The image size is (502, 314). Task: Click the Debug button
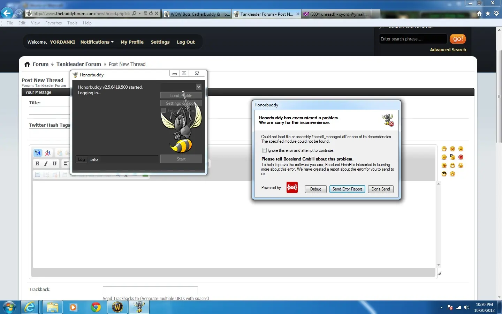[316, 189]
